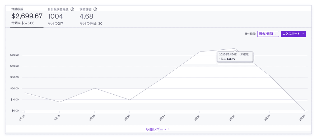Click the 3月 28 zero point on chart
This screenshot has width=317, height=139.
pyautogui.click(x=305, y=111)
